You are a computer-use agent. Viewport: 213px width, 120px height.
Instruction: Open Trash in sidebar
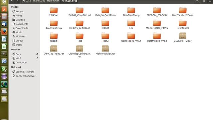(x=17, y=45)
